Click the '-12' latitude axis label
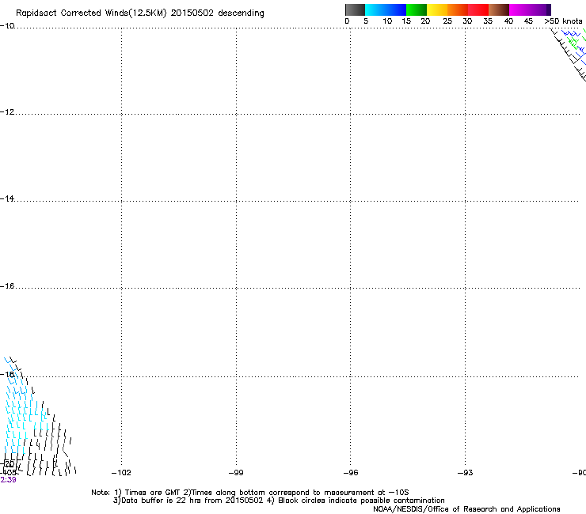 coord(7,112)
